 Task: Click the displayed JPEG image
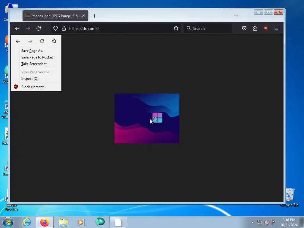[147, 118]
